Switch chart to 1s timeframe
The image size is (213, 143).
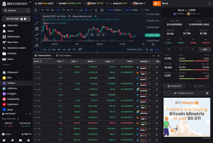tap(42, 10)
